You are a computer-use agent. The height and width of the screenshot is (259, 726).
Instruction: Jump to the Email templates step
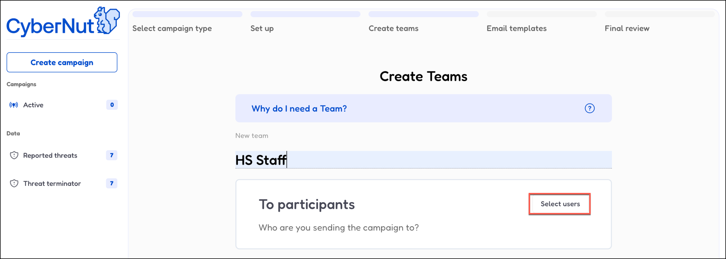[x=516, y=28]
